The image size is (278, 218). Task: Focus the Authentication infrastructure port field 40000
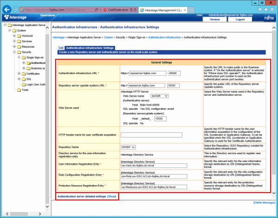coord(175,73)
